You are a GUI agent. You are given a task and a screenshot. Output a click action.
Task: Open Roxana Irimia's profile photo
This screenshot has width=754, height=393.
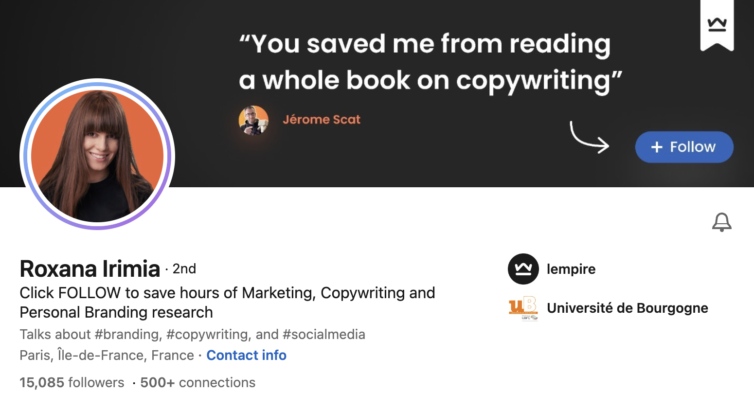(97, 155)
